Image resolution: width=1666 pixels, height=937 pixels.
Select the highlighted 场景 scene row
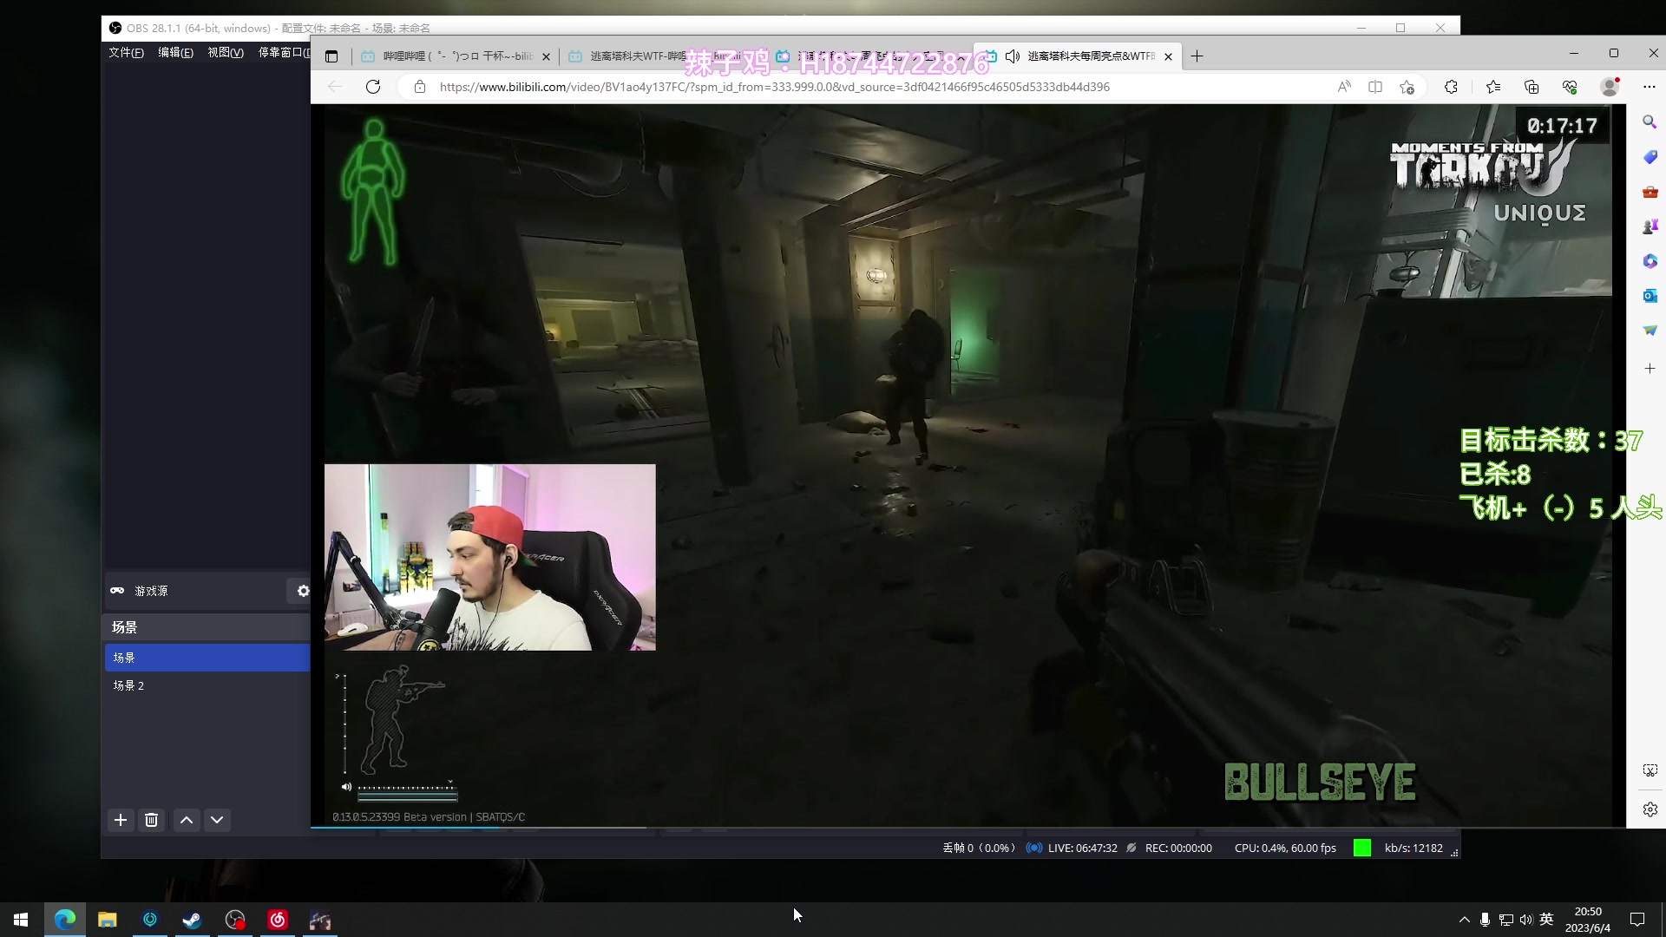coord(207,658)
